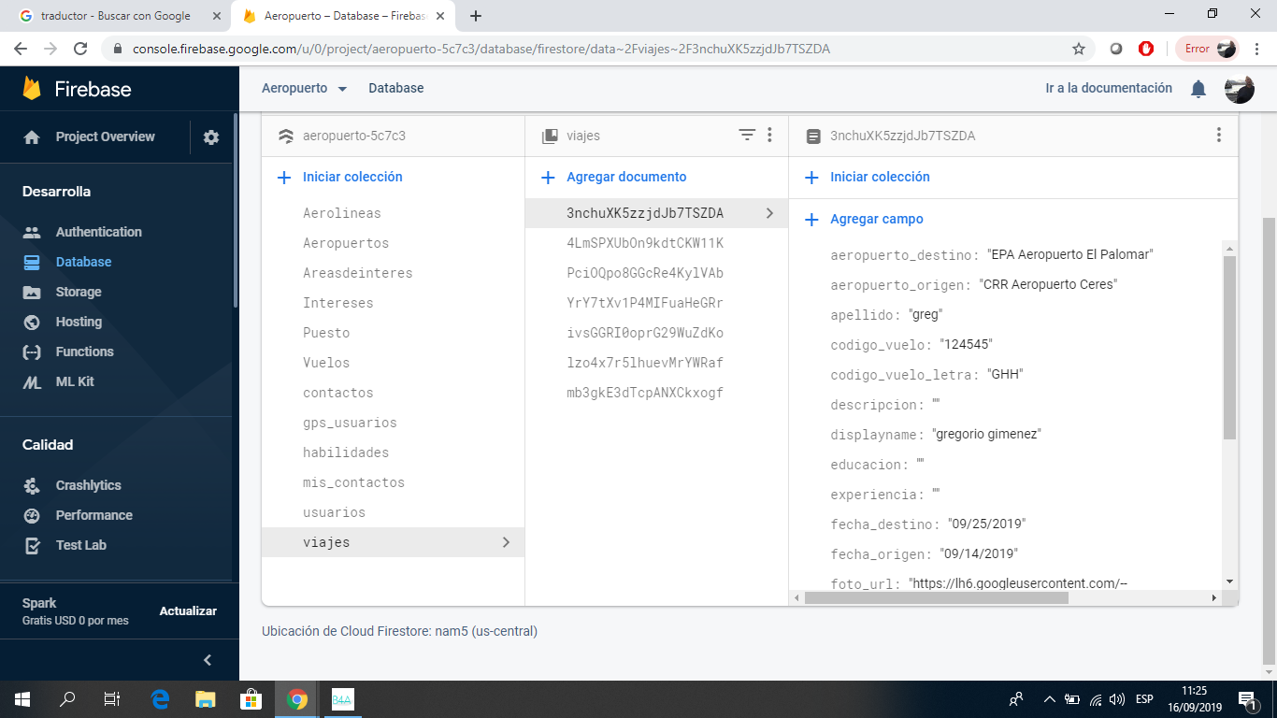The width and height of the screenshot is (1277, 718).
Task: Click the displayname value "gregorio gimenez"
Action: pos(987,434)
